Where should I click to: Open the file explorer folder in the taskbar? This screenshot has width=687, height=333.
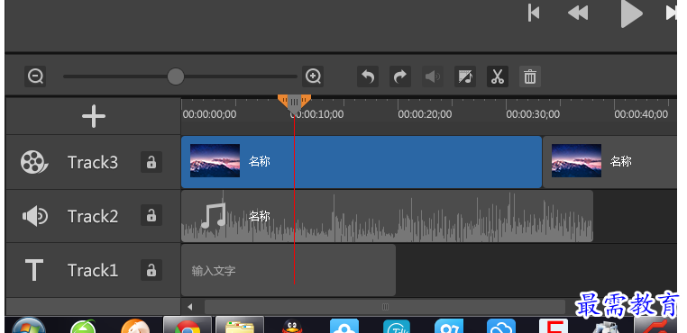pos(240,326)
